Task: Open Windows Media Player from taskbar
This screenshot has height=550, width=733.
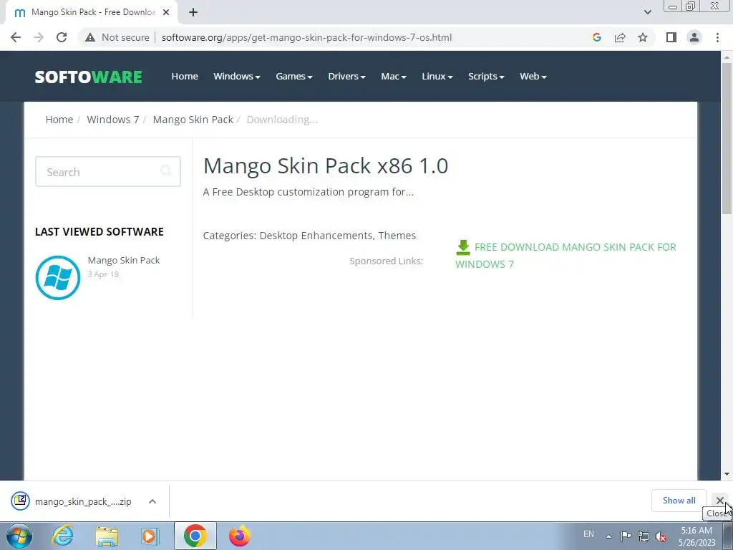Action: pos(150,536)
